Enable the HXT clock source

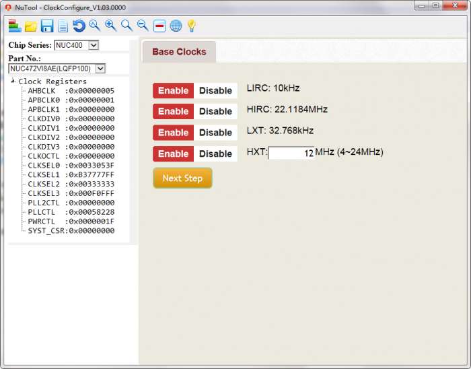[x=173, y=154]
